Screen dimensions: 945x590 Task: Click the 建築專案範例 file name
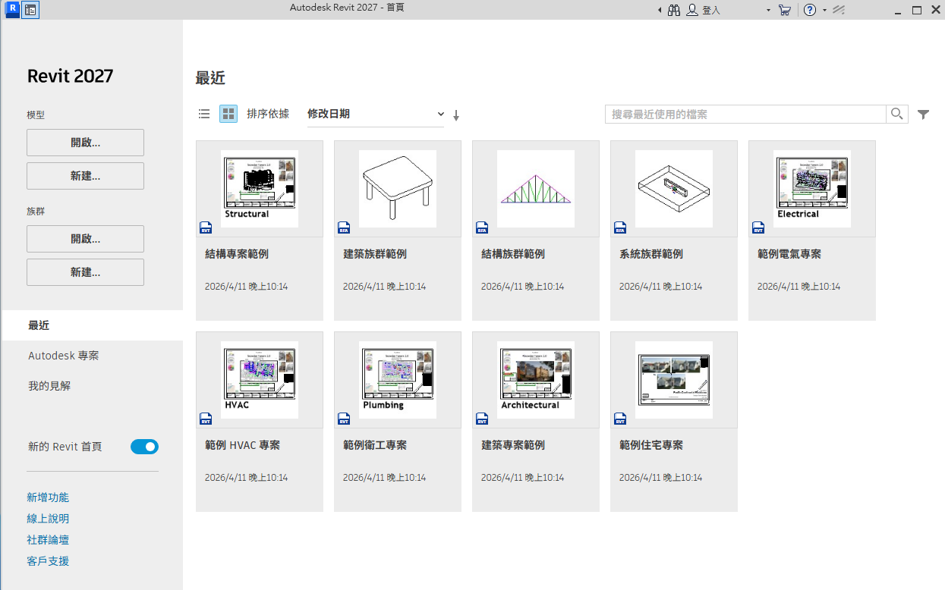[513, 445]
